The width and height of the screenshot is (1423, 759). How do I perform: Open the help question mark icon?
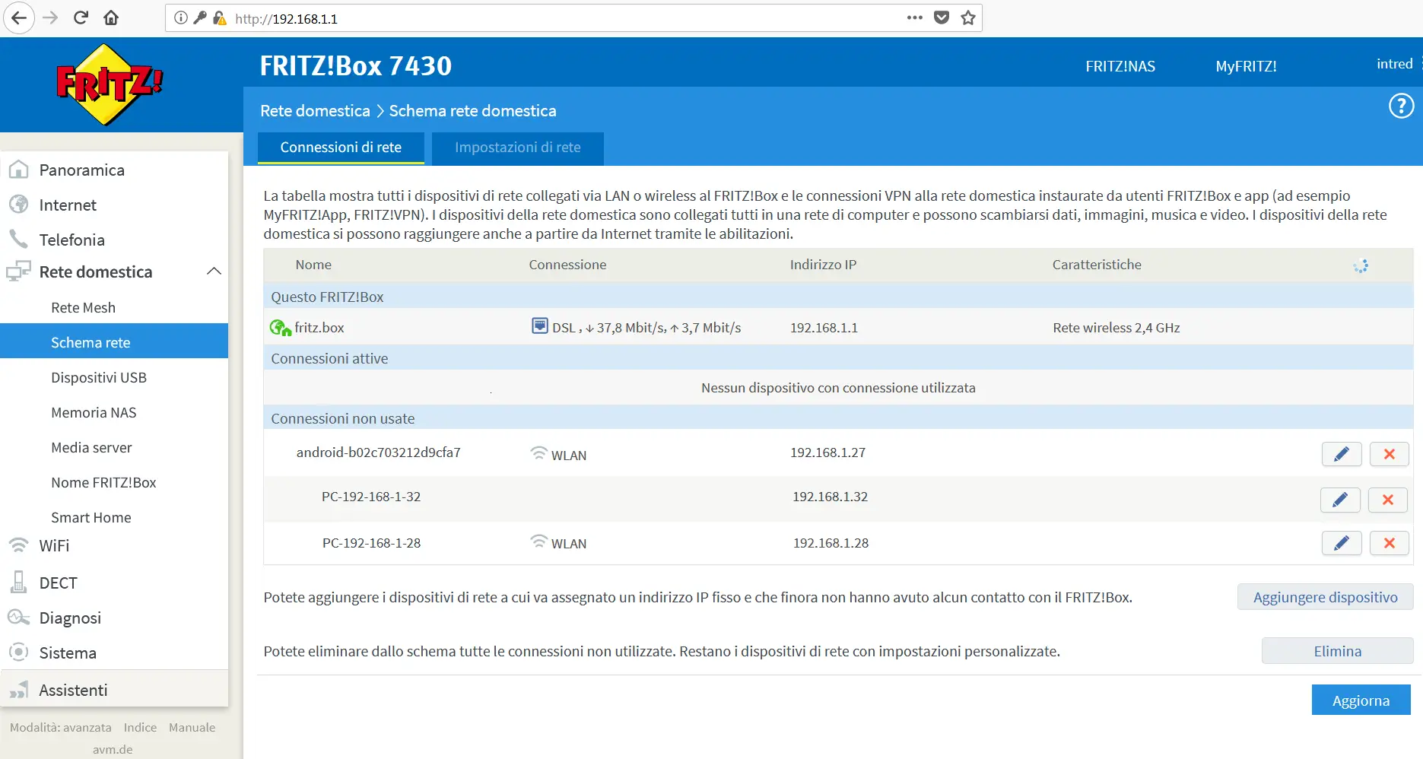click(x=1401, y=106)
